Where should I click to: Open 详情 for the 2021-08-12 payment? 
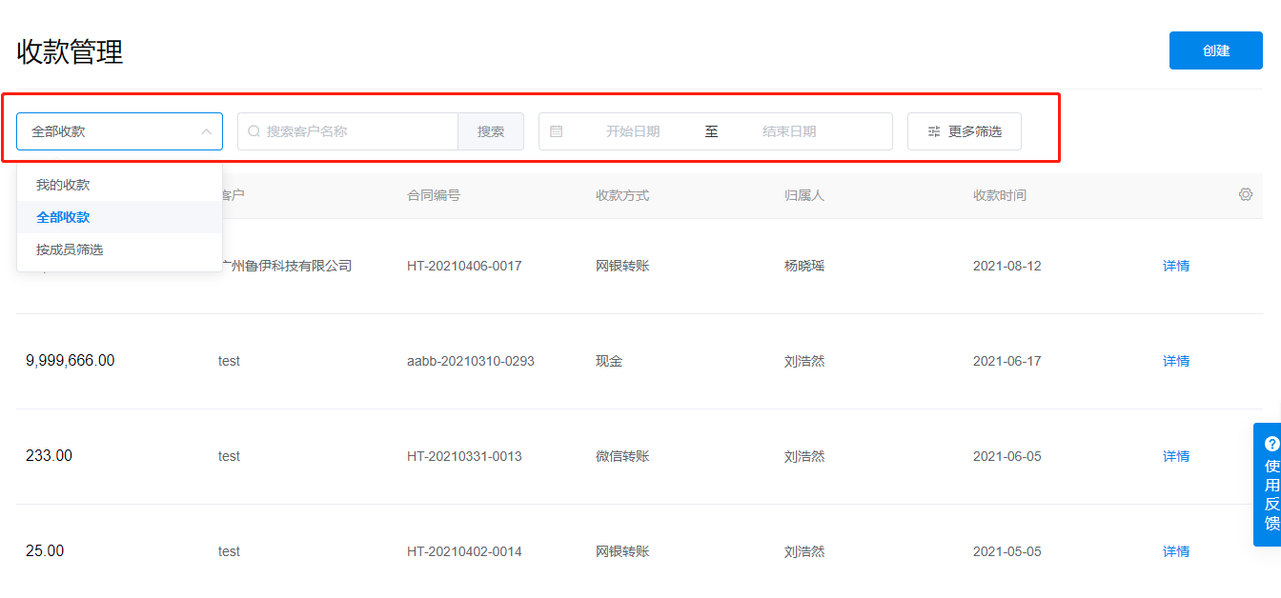[1176, 266]
